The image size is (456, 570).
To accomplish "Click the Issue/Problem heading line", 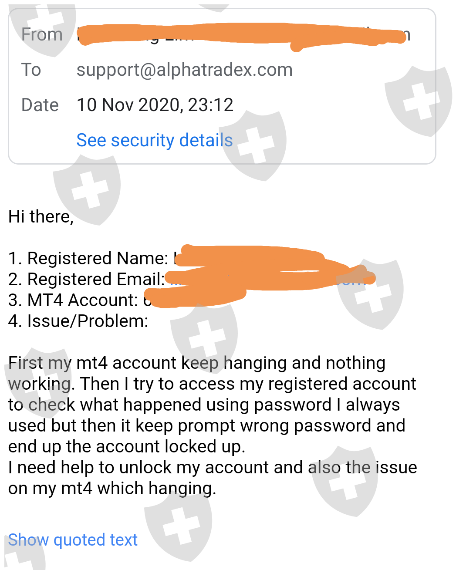I will [x=78, y=321].
